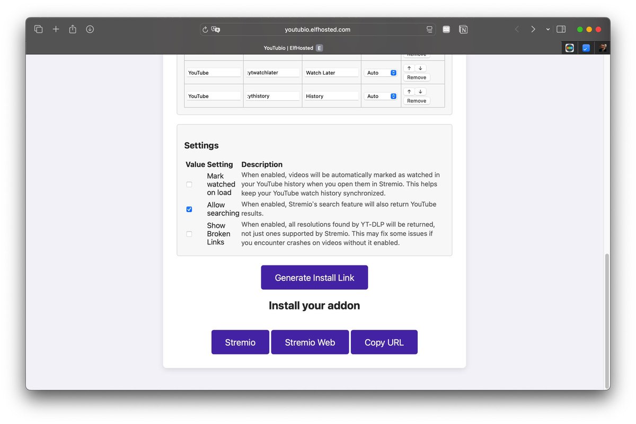Click the Install your addon heading

pyautogui.click(x=314, y=305)
